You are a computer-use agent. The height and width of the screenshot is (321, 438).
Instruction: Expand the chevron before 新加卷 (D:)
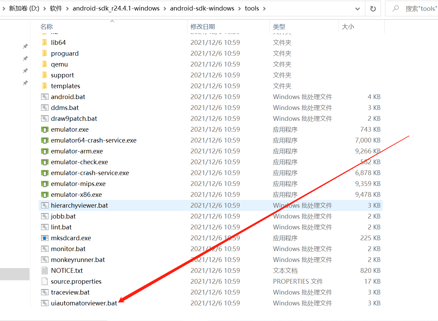(x=4, y=8)
